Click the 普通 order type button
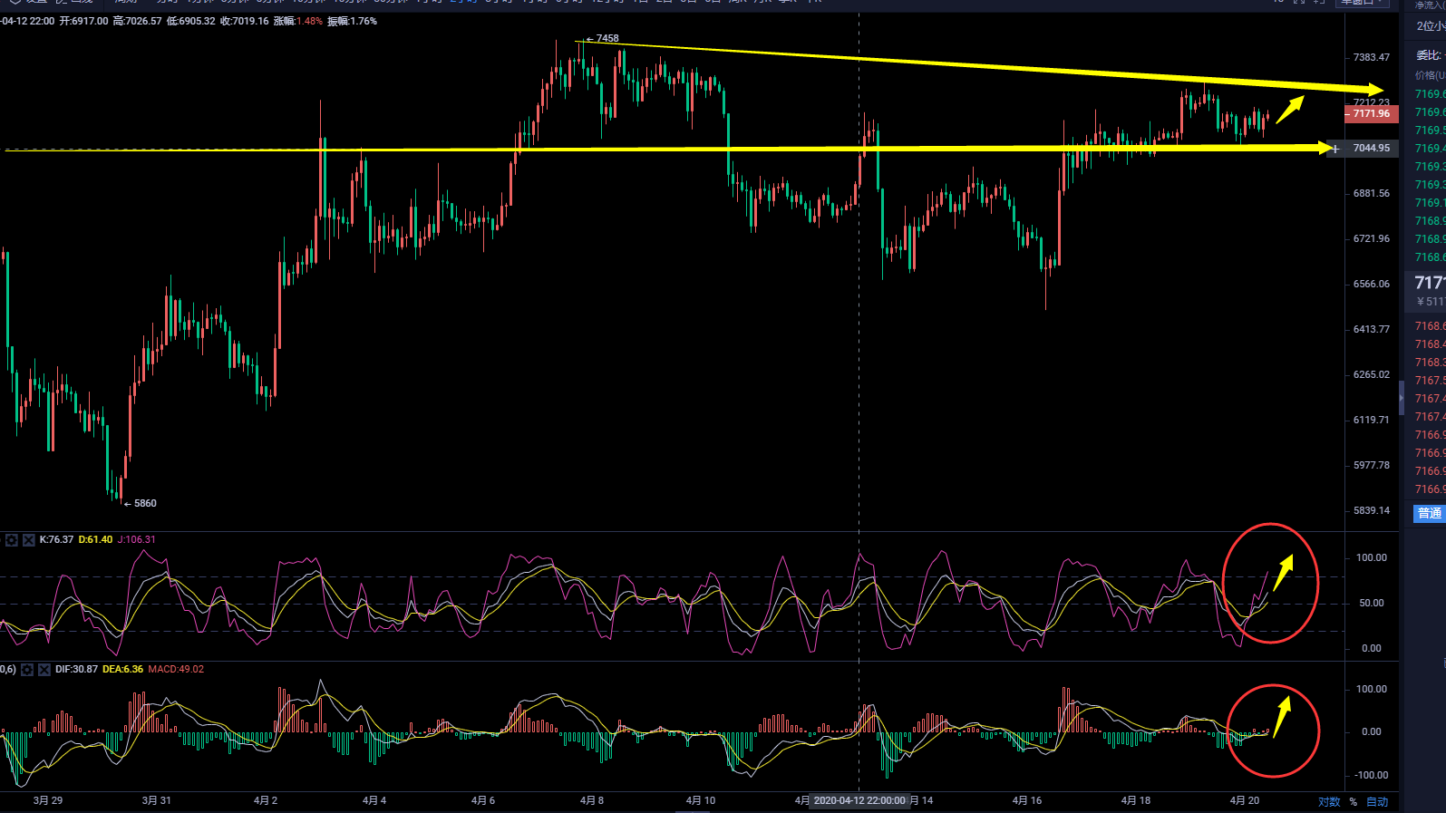The width and height of the screenshot is (1446, 813). (x=1430, y=514)
